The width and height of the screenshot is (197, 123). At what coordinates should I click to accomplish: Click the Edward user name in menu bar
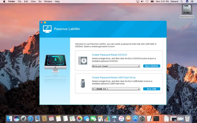pos(174,2)
